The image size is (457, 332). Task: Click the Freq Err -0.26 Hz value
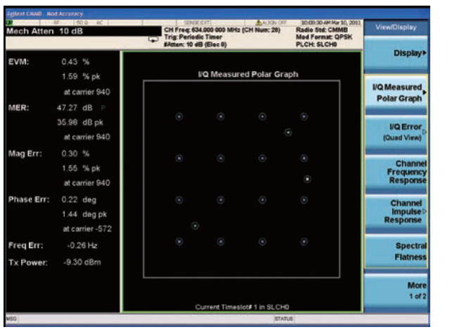[x=82, y=245]
